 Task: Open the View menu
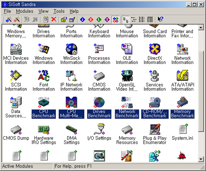tap(43, 11)
